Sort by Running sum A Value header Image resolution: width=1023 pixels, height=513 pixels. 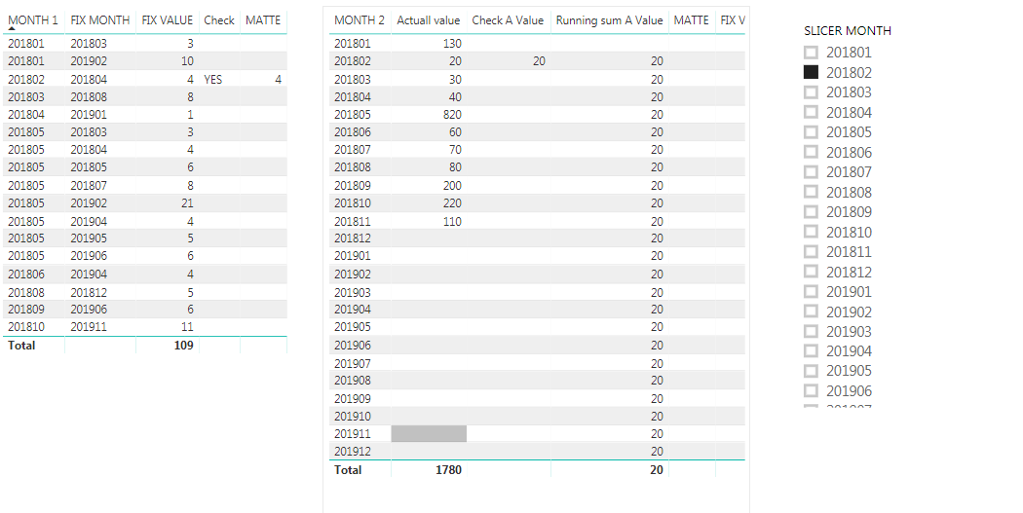(x=609, y=20)
